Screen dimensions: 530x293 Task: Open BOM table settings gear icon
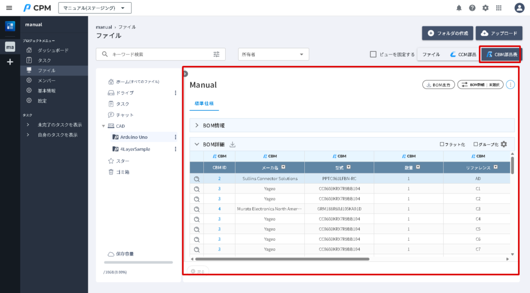tap(504, 144)
